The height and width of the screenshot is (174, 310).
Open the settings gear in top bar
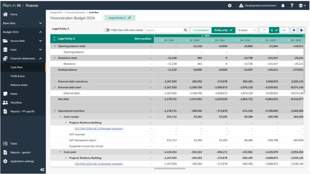pyautogui.click(x=229, y=5)
